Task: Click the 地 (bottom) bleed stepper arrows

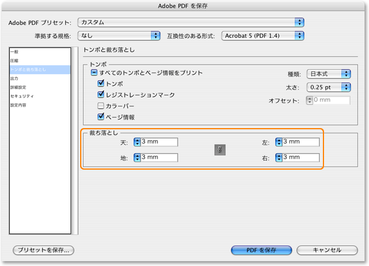Action: click(137, 158)
